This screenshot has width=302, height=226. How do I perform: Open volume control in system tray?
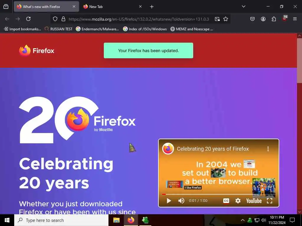click(264, 220)
